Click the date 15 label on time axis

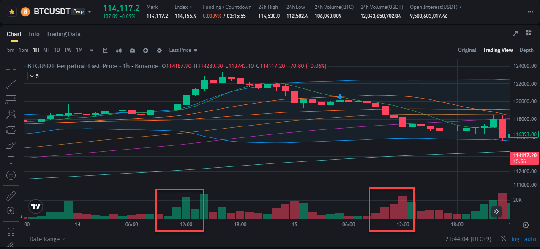(x=295, y=225)
